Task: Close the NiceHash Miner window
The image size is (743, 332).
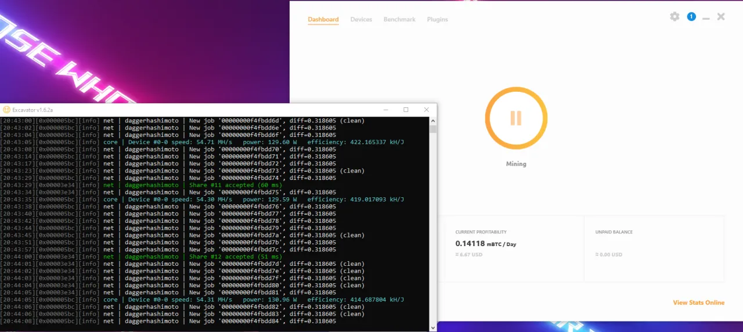Action: click(721, 17)
